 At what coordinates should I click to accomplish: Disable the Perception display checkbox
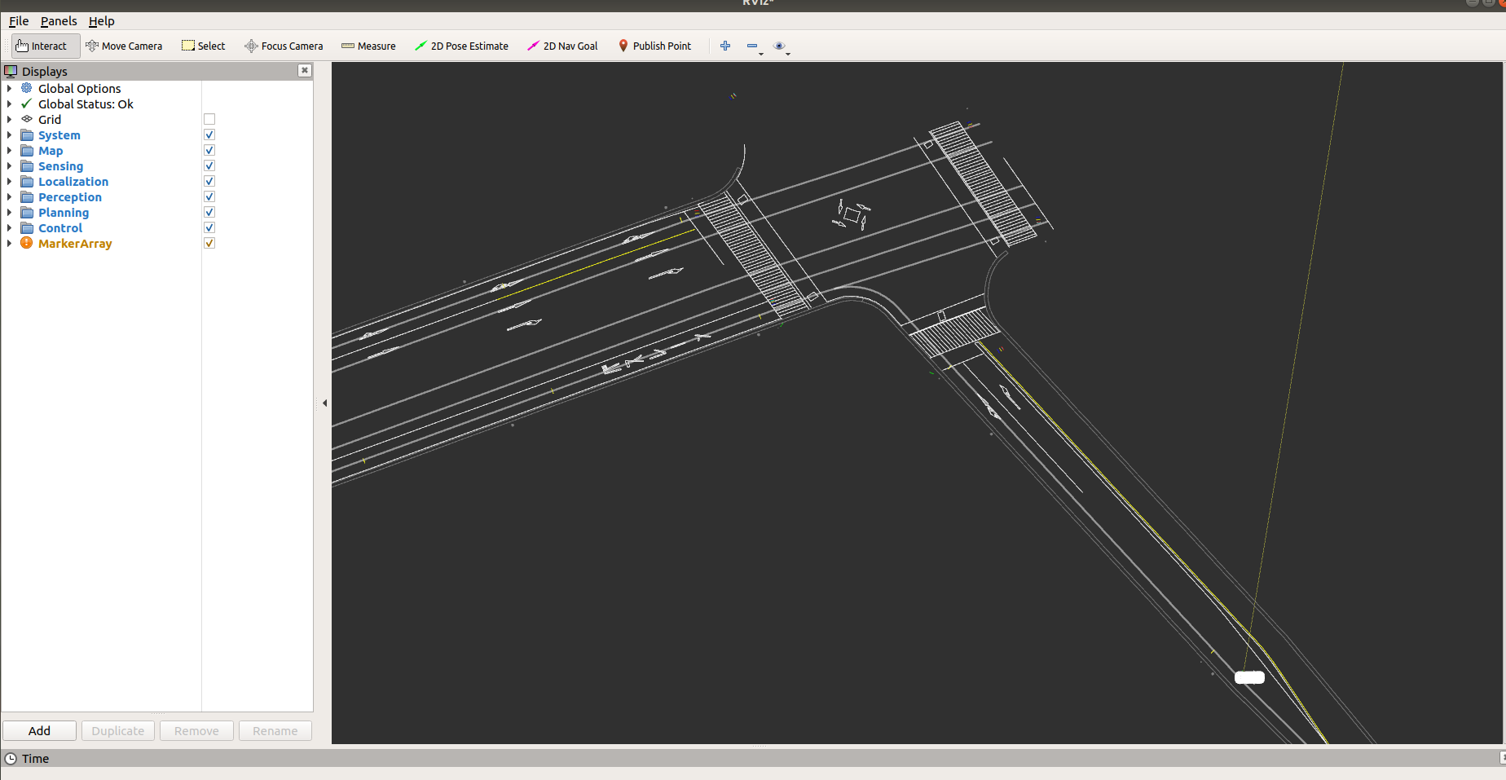click(209, 196)
